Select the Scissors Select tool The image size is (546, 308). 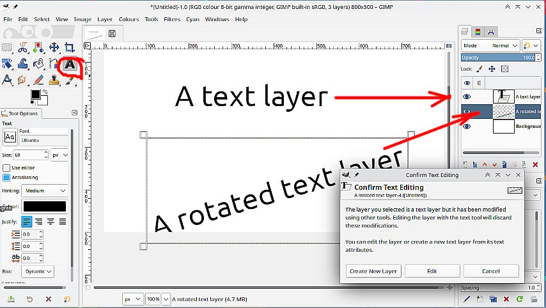(22, 47)
